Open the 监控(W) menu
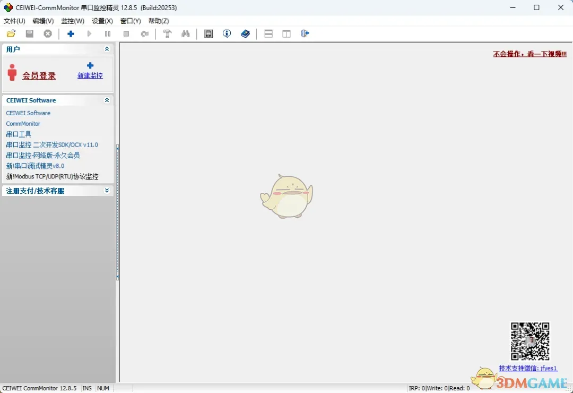The height and width of the screenshot is (393, 573). pyautogui.click(x=73, y=21)
